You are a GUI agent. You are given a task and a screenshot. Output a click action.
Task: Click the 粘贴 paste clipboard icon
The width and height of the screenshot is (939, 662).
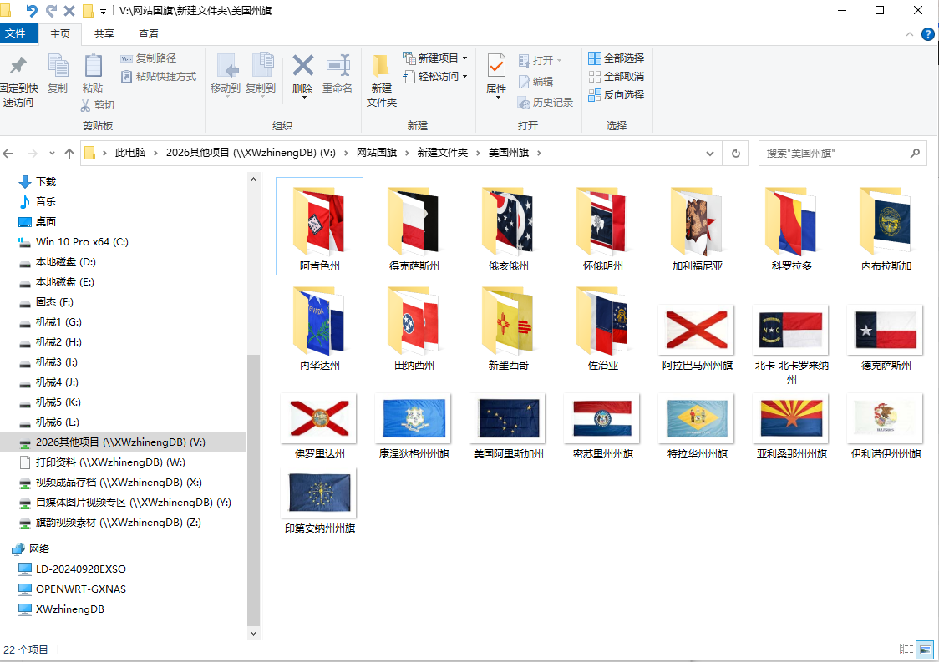[x=93, y=66]
